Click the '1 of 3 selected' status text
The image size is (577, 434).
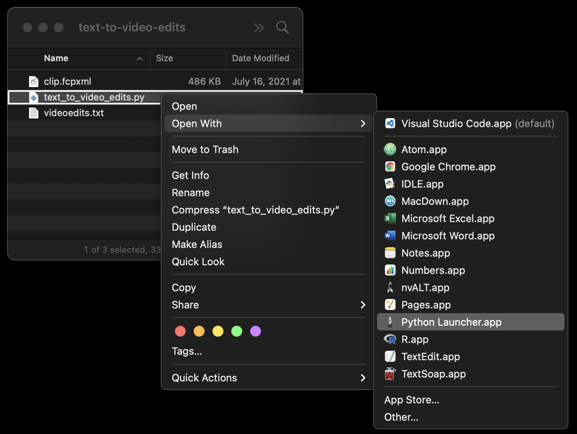(x=122, y=250)
